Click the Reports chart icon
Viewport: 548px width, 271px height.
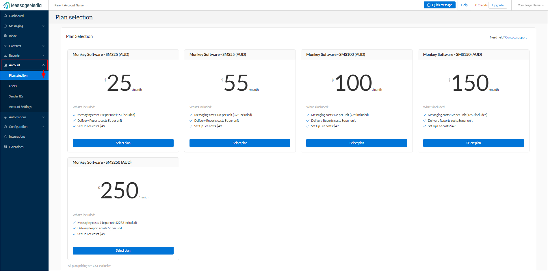tap(5, 56)
